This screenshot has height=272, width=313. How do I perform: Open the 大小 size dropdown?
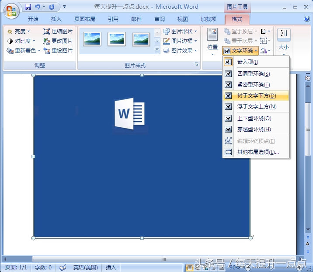pos(284,42)
